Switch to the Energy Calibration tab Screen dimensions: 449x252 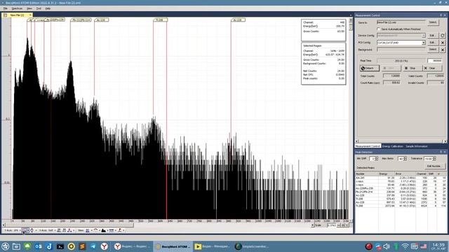393,146
